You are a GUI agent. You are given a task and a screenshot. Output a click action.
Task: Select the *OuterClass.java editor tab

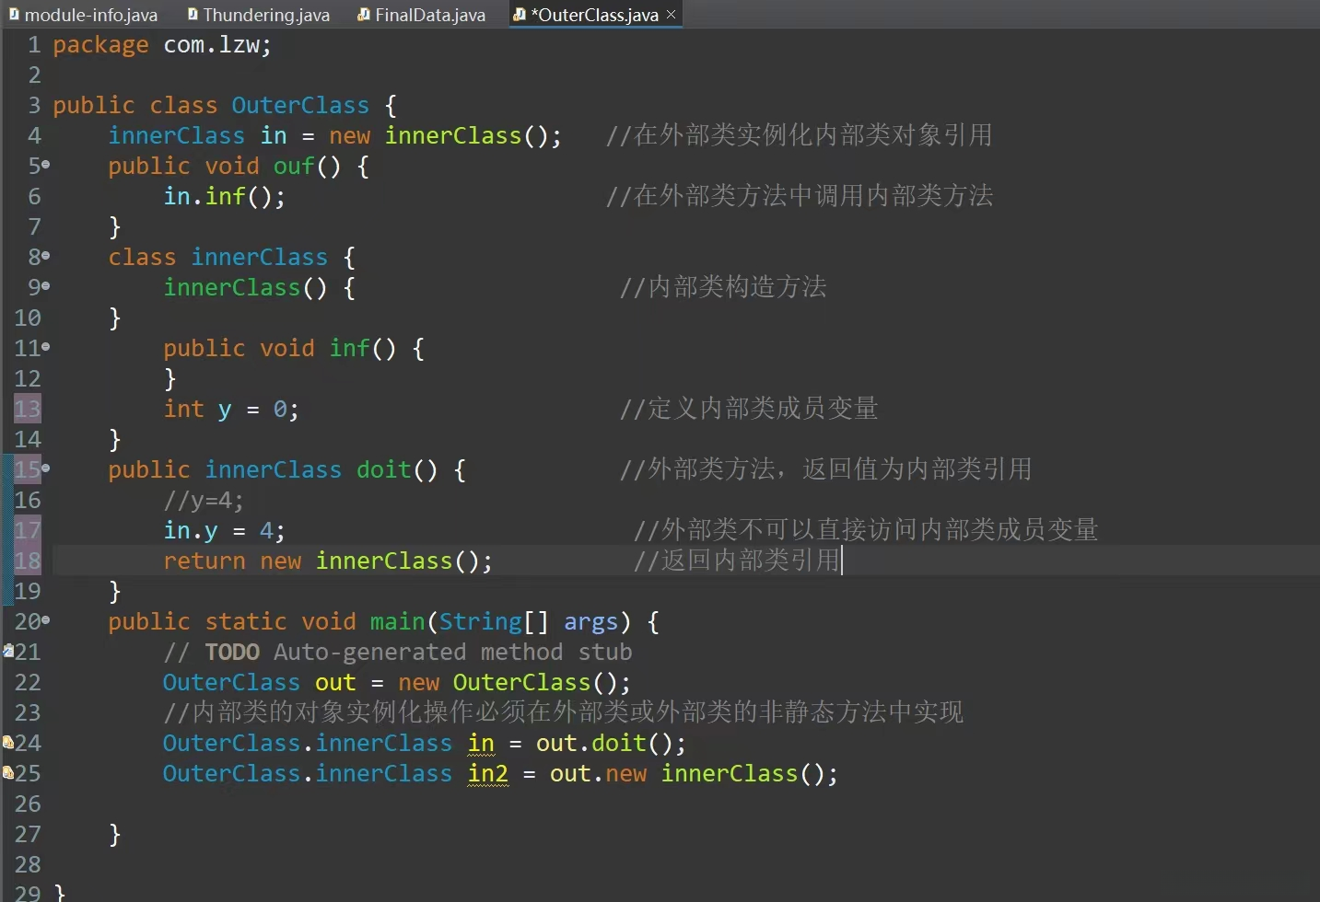tap(594, 15)
